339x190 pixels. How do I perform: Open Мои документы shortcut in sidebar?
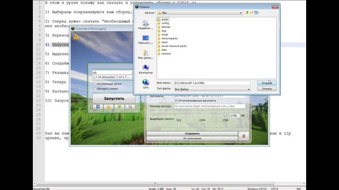pos(146,55)
